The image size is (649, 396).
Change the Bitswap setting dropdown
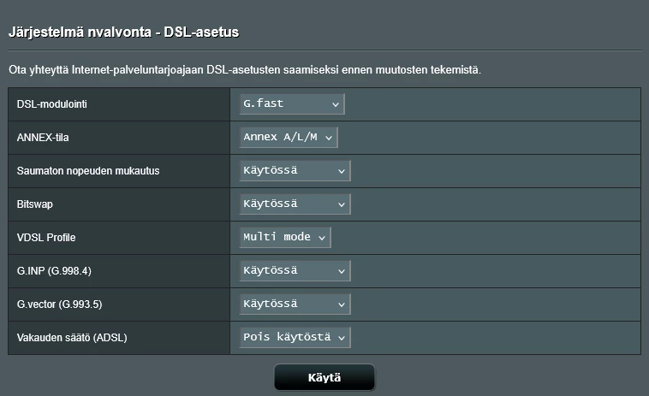click(x=295, y=204)
